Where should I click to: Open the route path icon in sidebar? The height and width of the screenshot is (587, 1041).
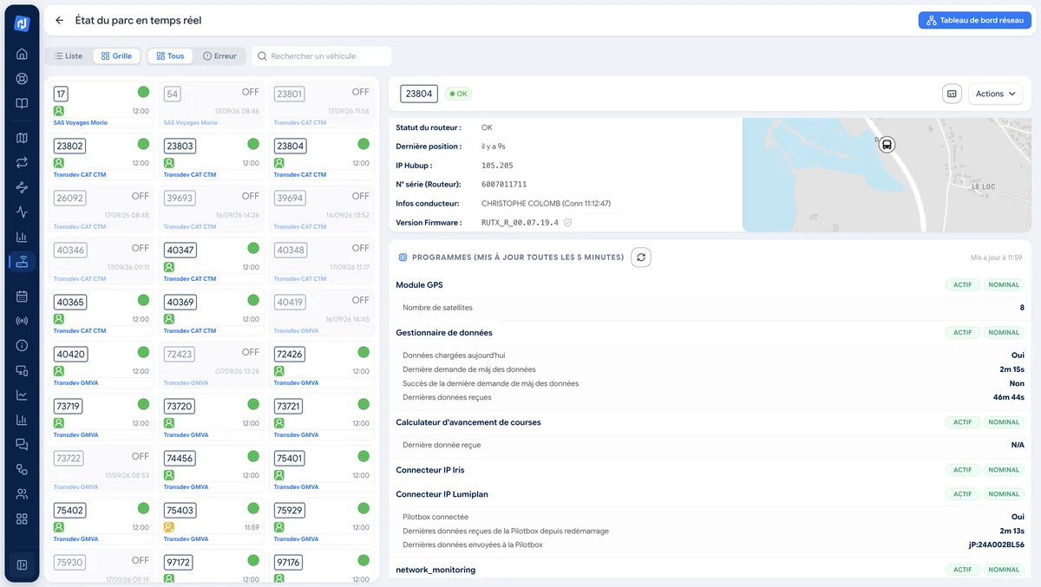22,187
